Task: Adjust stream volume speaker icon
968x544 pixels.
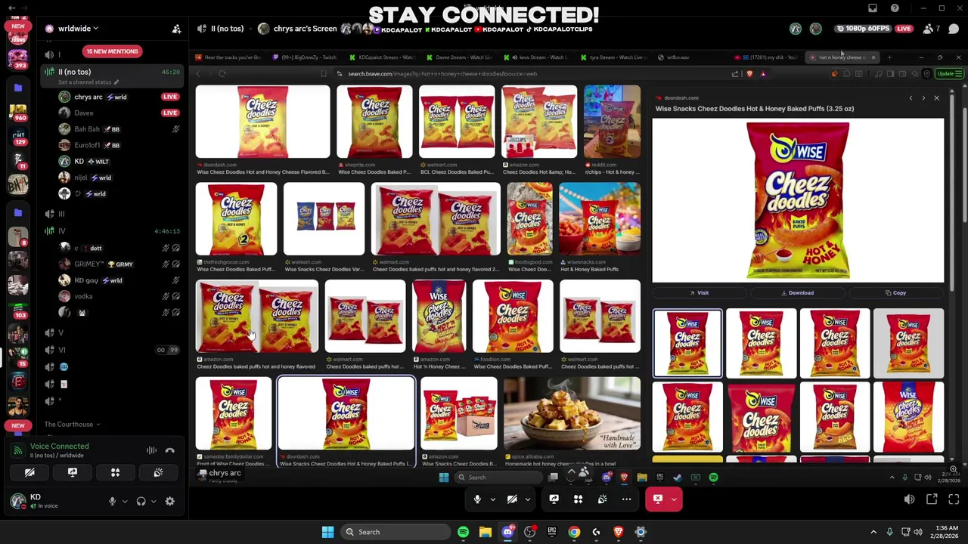Action: 909,499
